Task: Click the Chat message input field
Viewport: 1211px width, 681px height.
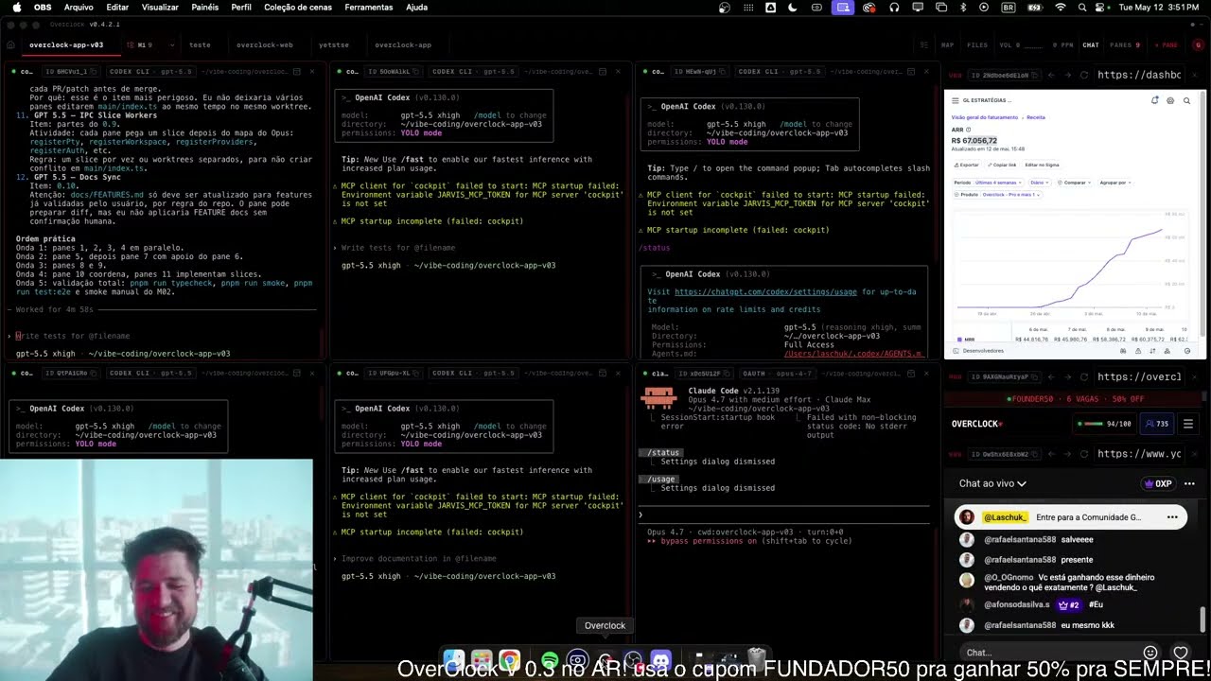Action: 1048,653
